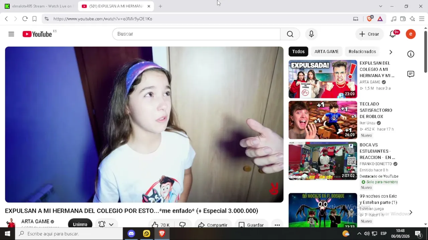Open the Boca vs Estudiantes thumbnail

point(323,161)
